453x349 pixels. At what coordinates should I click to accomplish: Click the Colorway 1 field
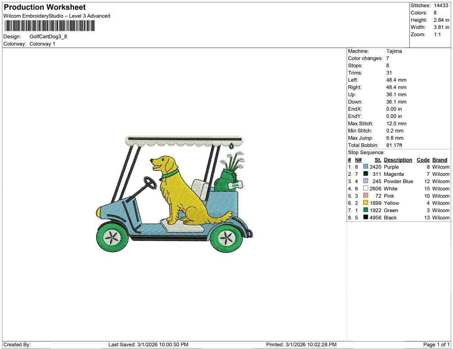[x=42, y=44]
